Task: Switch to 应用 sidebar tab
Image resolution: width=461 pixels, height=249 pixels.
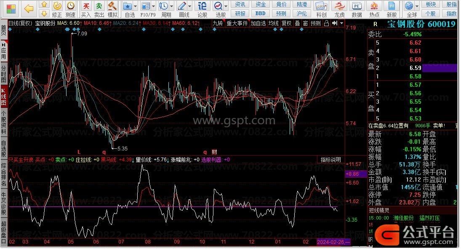Action: pos(3,51)
